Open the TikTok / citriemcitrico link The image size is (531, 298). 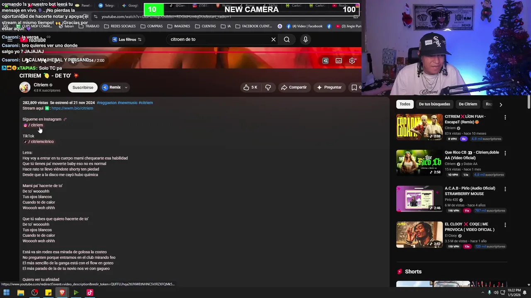point(39,142)
